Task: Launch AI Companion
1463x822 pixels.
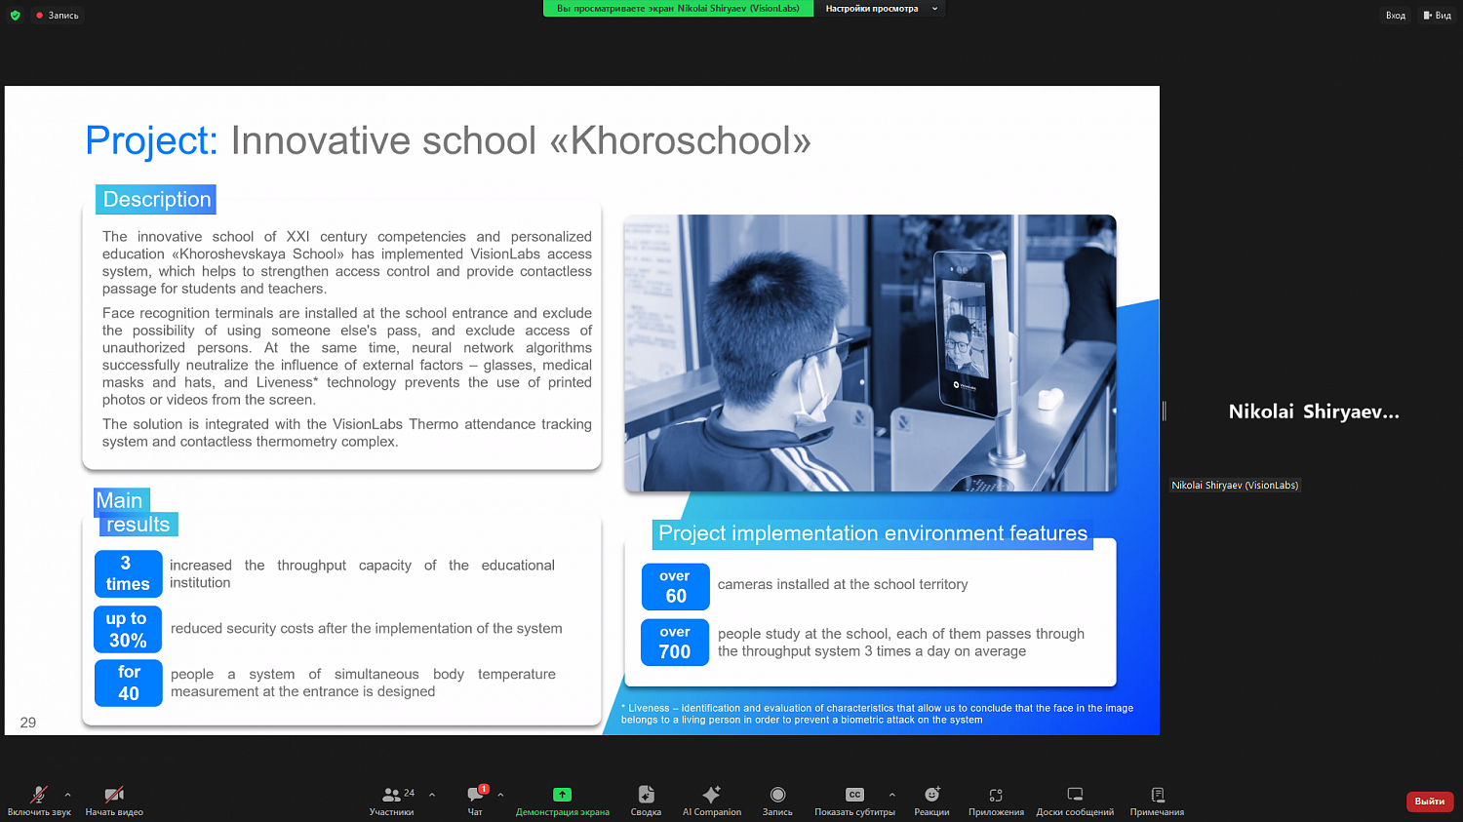Action: tap(712, 801)
